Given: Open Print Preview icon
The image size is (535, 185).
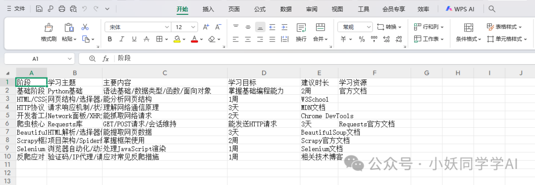Looking at the screenshot, I should pos(73,9).
